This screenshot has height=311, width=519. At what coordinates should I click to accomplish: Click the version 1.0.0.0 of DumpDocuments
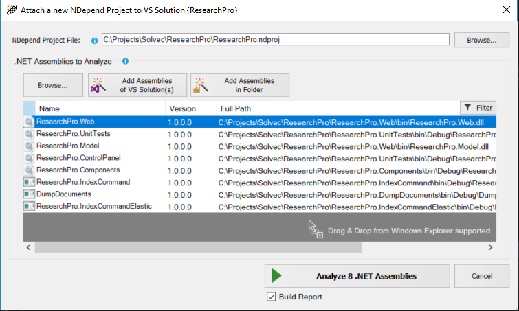[x=179, y=195]
